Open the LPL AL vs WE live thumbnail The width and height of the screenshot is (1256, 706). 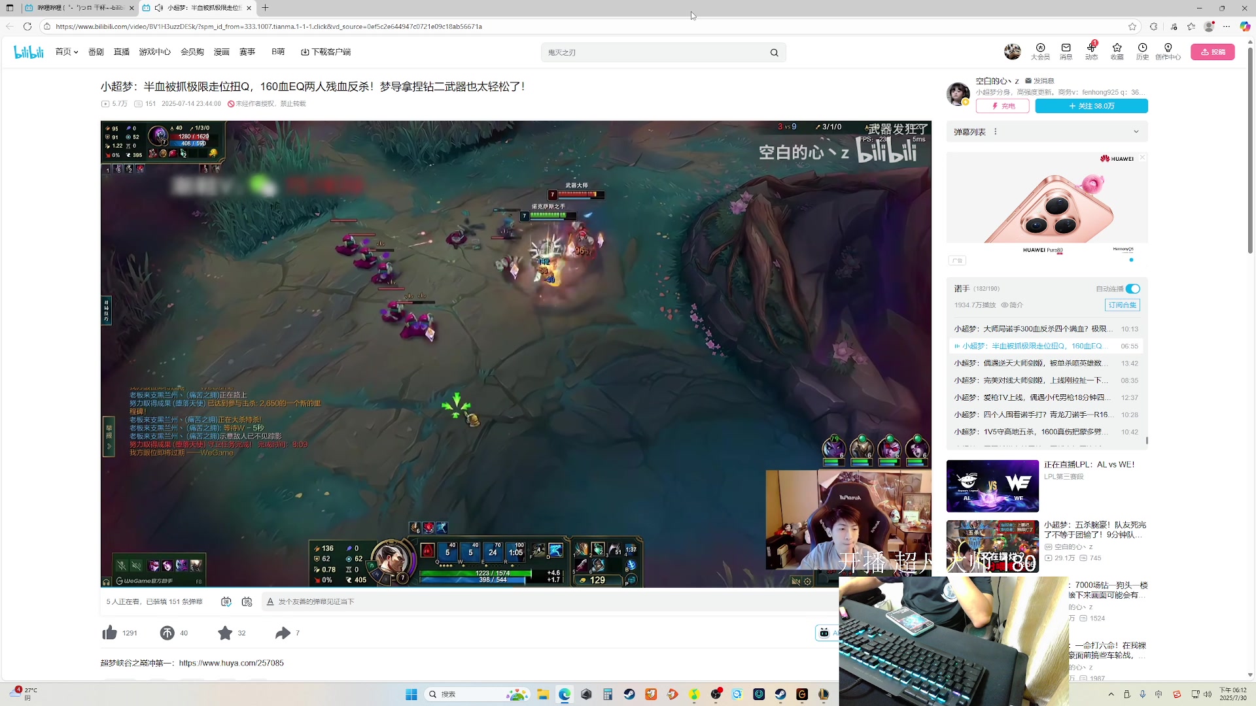992,486
